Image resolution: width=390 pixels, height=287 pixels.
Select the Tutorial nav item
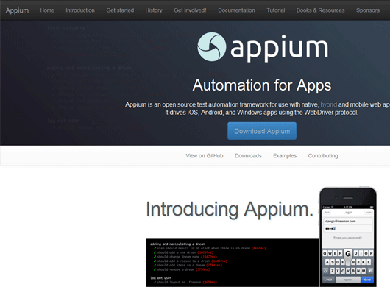pyautogui.click(x=276, y=10)
